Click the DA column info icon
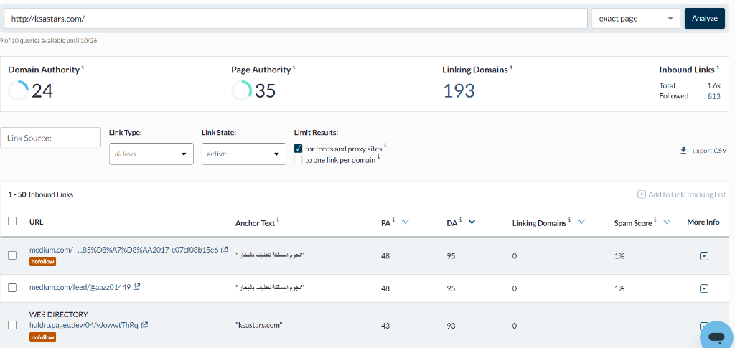735x348 pixels. [x=460, y=220]
